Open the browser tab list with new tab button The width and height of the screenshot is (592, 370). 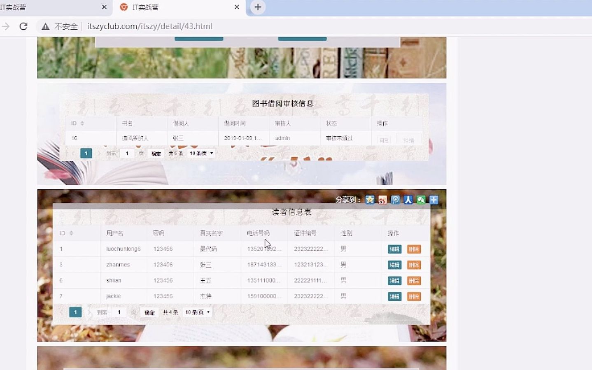coord(257,7)
